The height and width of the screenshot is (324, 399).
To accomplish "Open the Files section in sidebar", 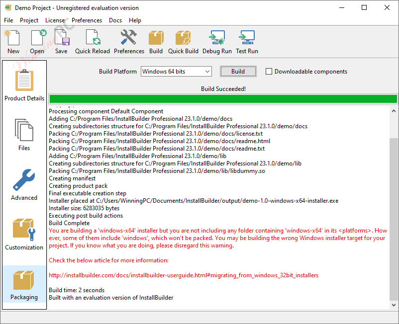I will click(x=24, y=135).
